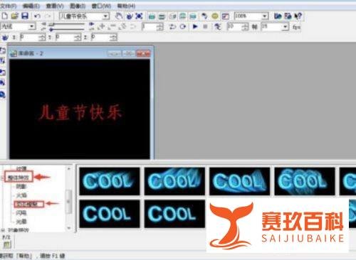Click the total frames spinner showing 10
The image size is (356, 260).
point(246,27)
